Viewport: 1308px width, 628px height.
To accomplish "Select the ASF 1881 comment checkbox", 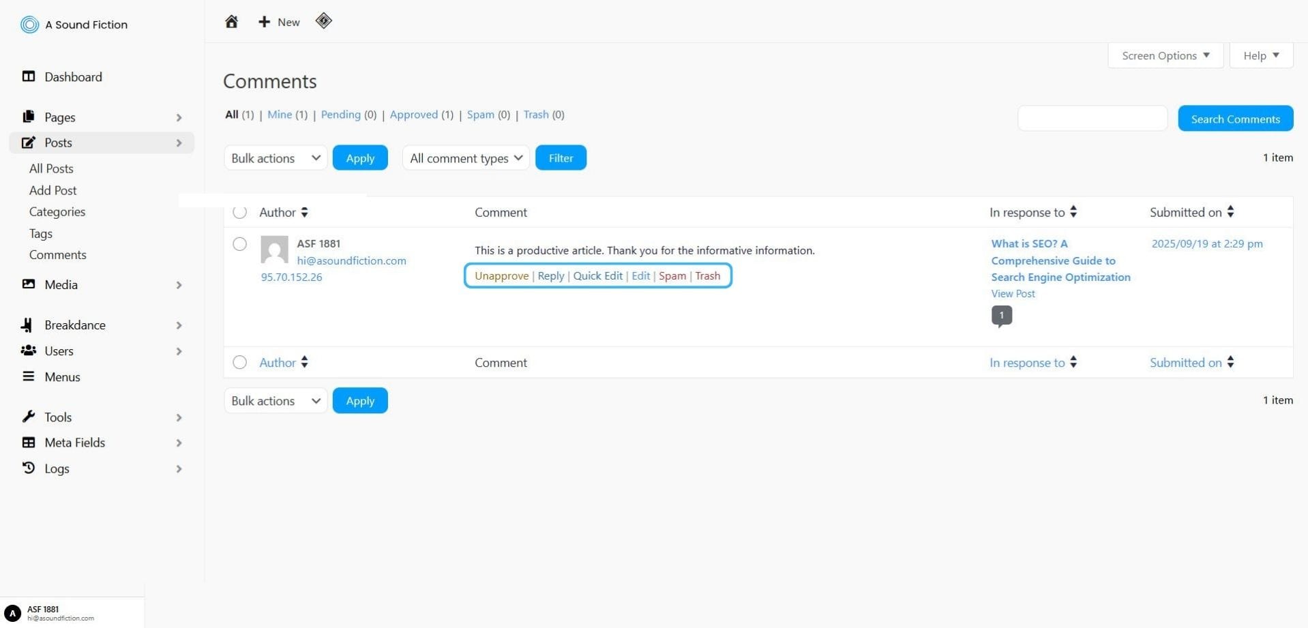I will (x=239, y=244).
